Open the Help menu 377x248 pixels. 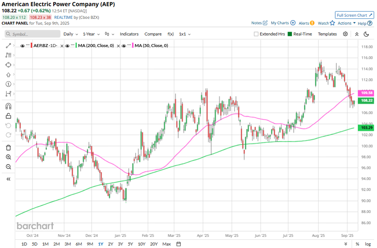click(365, 23)
